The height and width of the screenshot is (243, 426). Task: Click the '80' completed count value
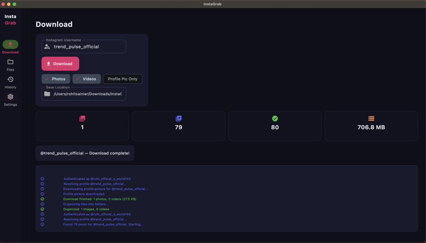tap(275, 127)
